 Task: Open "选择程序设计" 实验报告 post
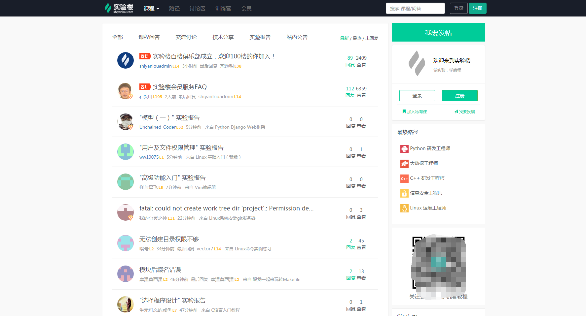[x=173, y=300]
